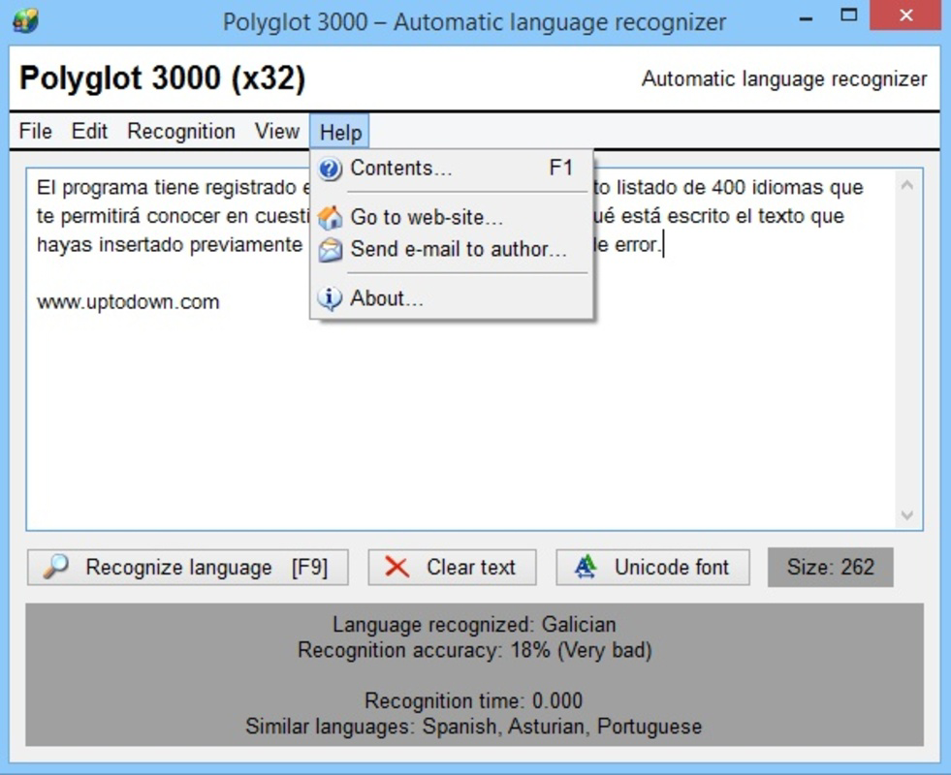The height and width of the screenshot is (775, 951).
Task: Open the Edit menu
Action: pyautogui.click(x=89, y=132)
